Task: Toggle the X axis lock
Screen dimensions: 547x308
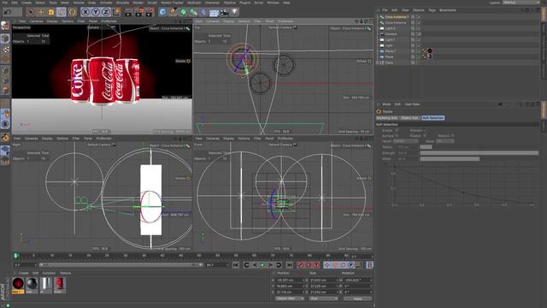Action: (x=85, y=12)
